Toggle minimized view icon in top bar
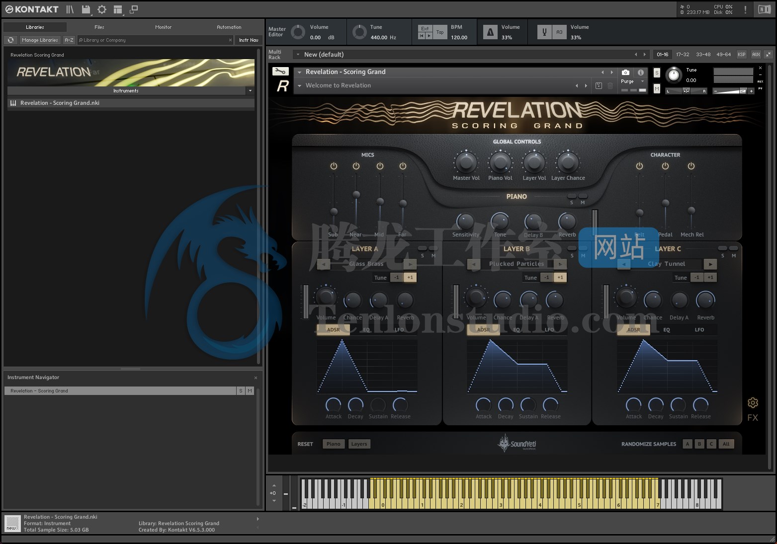This screenshot has height=544, width=777. pyautogui.click(x=134, y=9)
